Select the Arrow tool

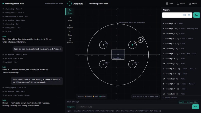pos(70,11)
